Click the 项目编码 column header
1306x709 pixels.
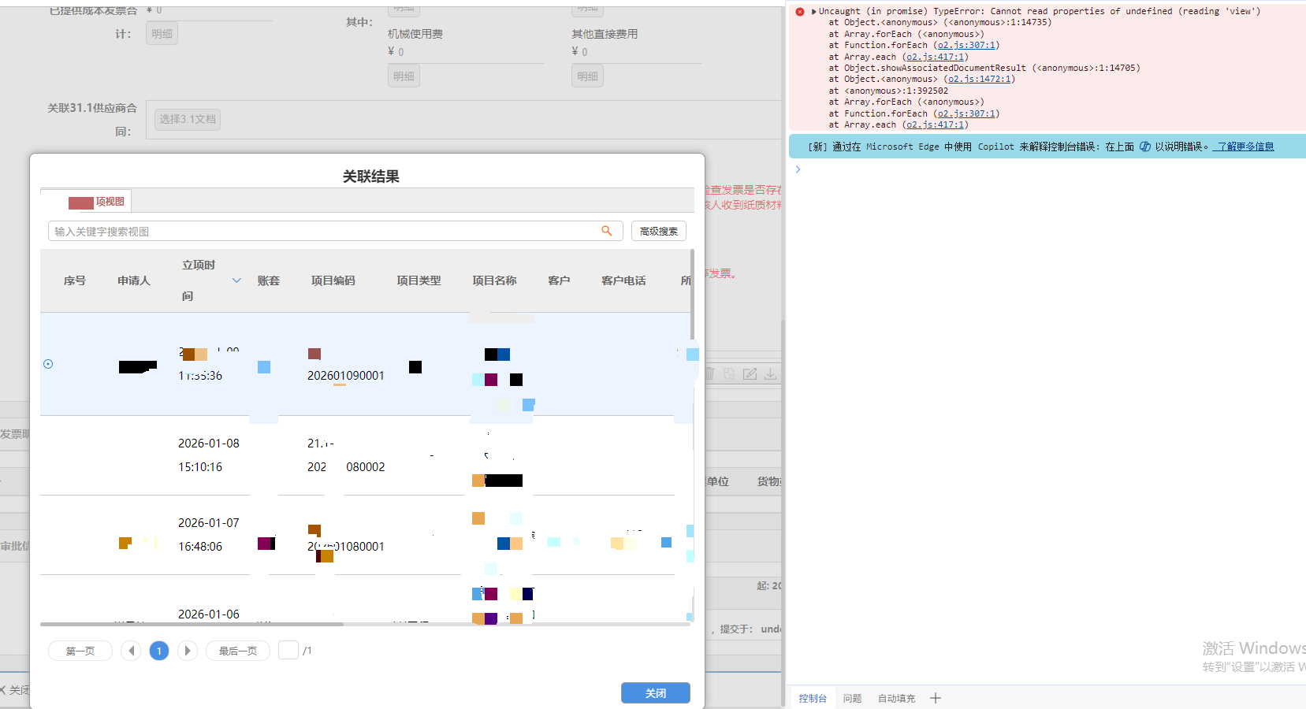333,280
